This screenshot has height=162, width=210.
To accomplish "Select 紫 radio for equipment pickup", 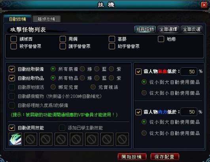I will point(112,69).
